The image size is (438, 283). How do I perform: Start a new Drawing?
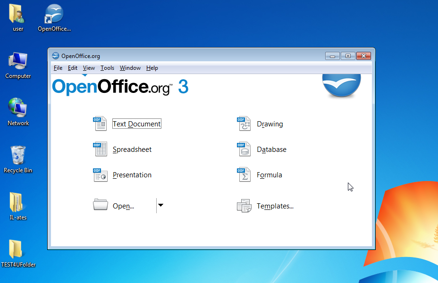tap(270, 124)
